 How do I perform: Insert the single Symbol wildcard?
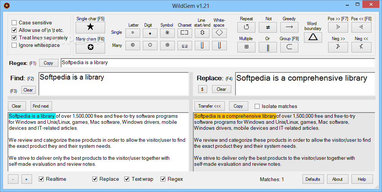[x=167, y=33]
